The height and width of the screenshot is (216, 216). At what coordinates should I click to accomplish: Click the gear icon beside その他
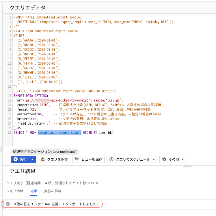[164, 159]
